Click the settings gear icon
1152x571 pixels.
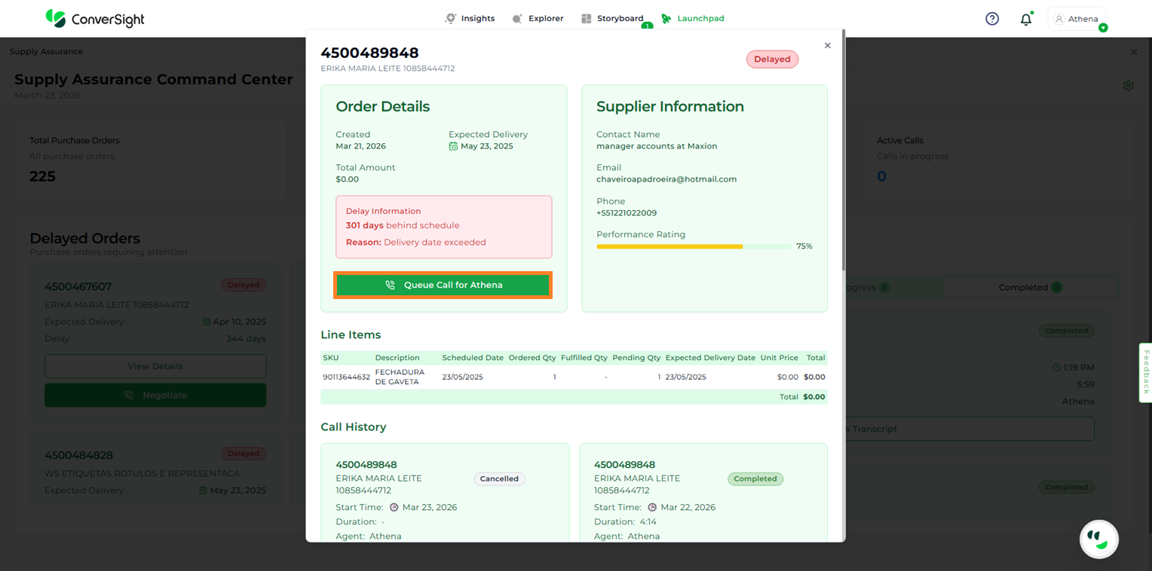click(x=1128, y=86)
